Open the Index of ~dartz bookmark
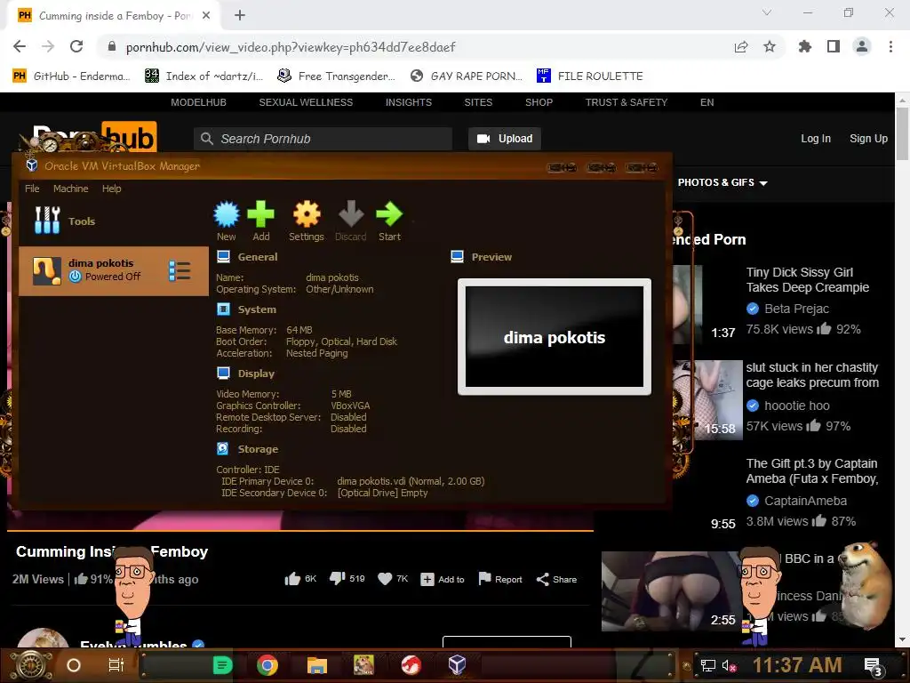Screen dimensions: 910x683 (x=204, y=76)
